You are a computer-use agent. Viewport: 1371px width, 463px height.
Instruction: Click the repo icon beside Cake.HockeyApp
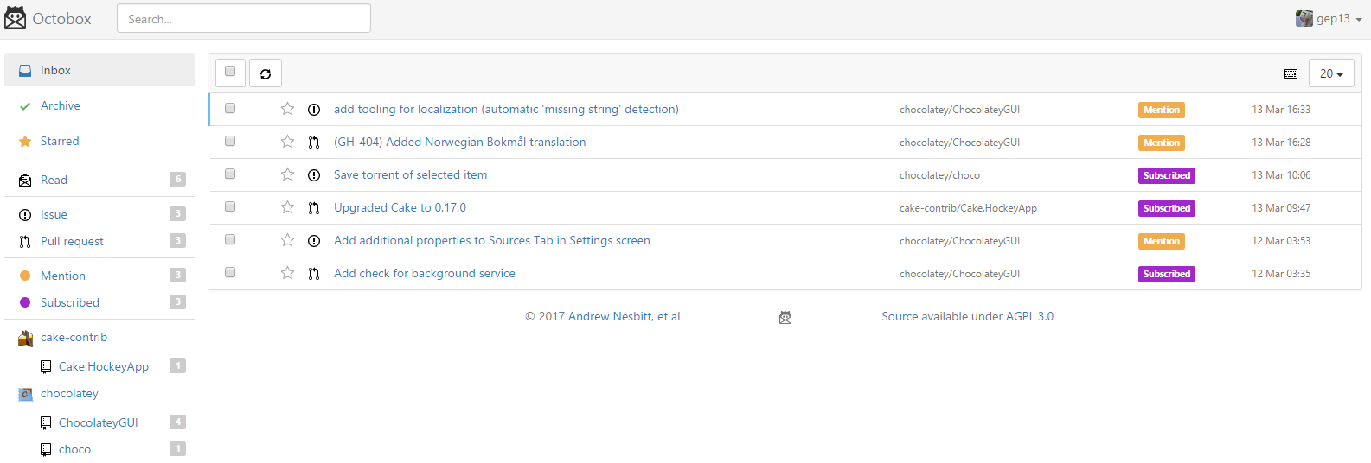coord(46,367)
